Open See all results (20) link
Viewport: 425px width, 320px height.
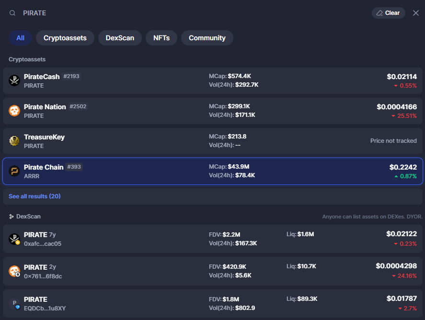click(34, 196)
